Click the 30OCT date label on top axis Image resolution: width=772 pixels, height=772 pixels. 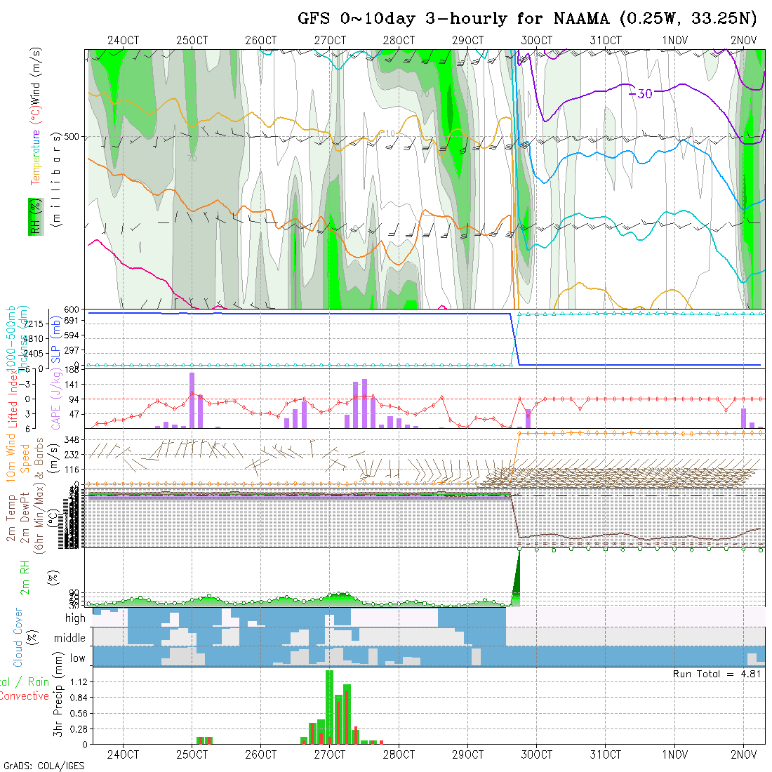coord(536,41)
